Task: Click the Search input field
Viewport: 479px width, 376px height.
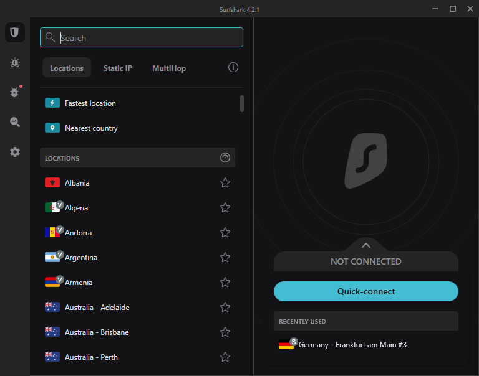Action: [142, 37]
